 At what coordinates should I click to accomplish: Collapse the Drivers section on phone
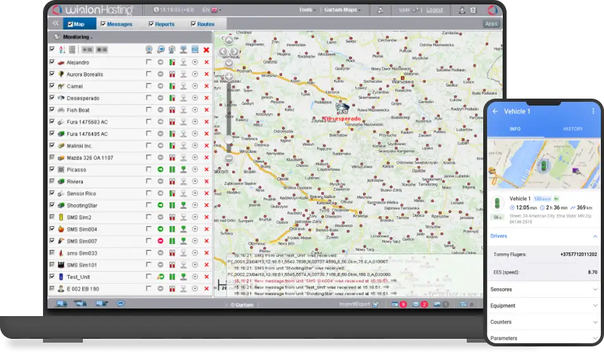coord(595,236)
